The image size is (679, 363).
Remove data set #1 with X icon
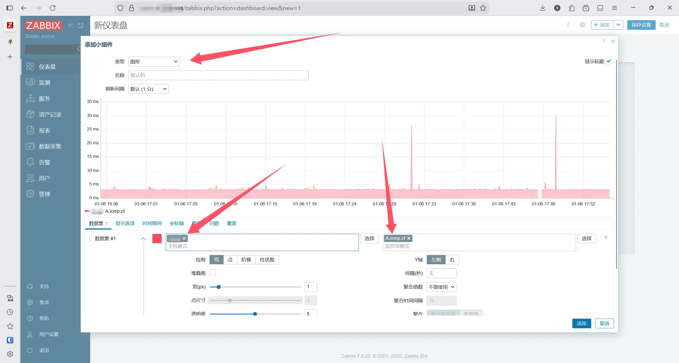tap(606, 237)
